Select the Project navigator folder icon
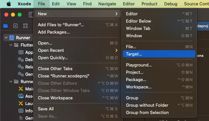 click(5, 26)
